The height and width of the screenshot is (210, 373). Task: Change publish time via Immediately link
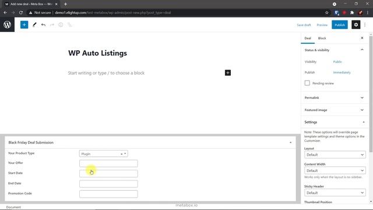click(x=342, y=72)
